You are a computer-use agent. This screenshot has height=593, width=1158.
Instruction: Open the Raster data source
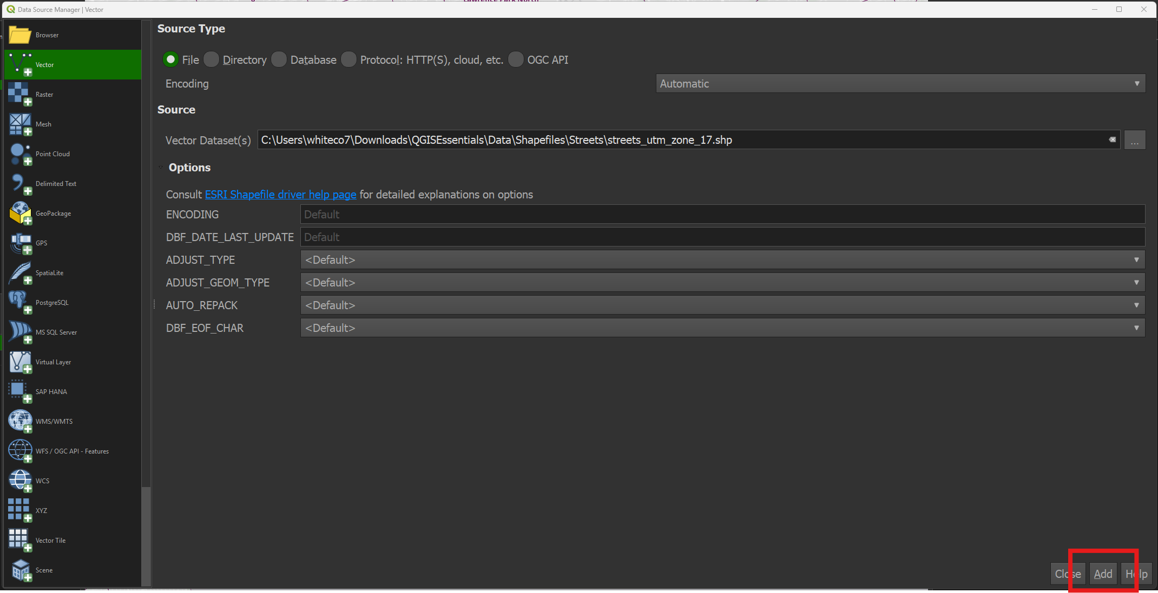73,95
